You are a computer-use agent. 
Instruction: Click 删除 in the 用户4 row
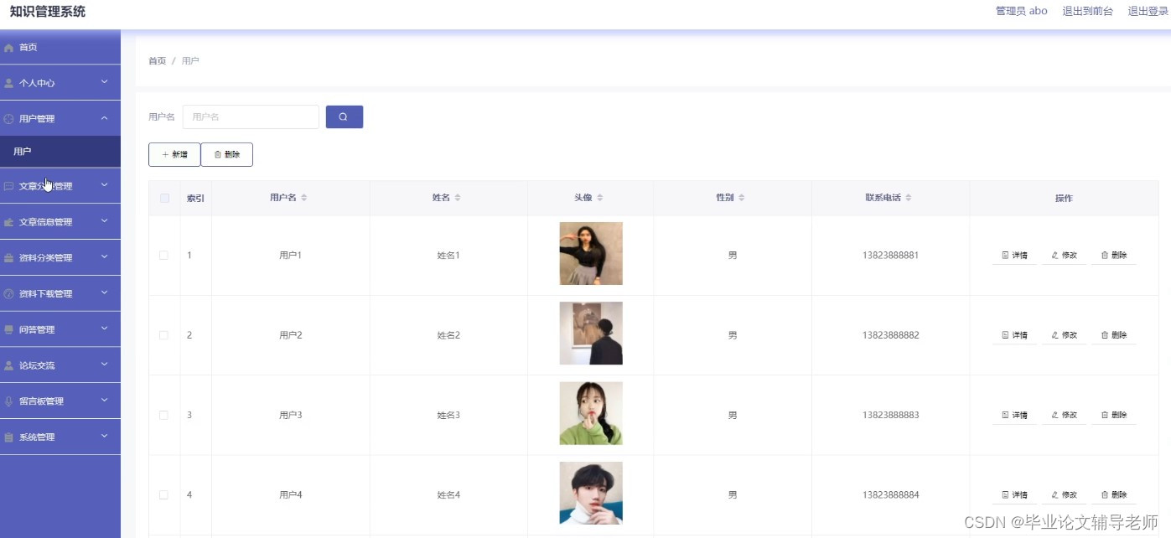pos(1113,494)
